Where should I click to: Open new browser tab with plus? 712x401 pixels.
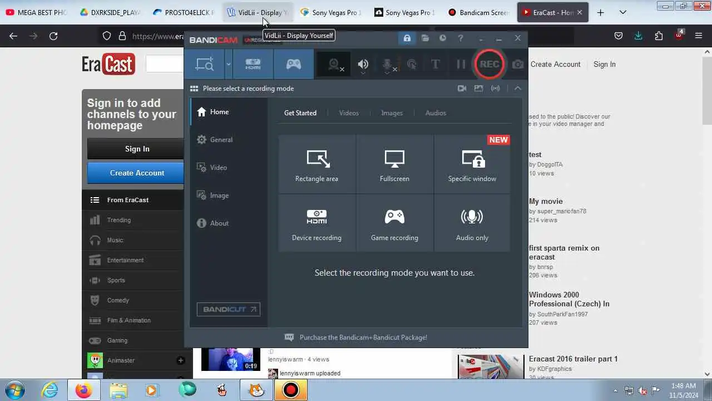click(600, 12)
